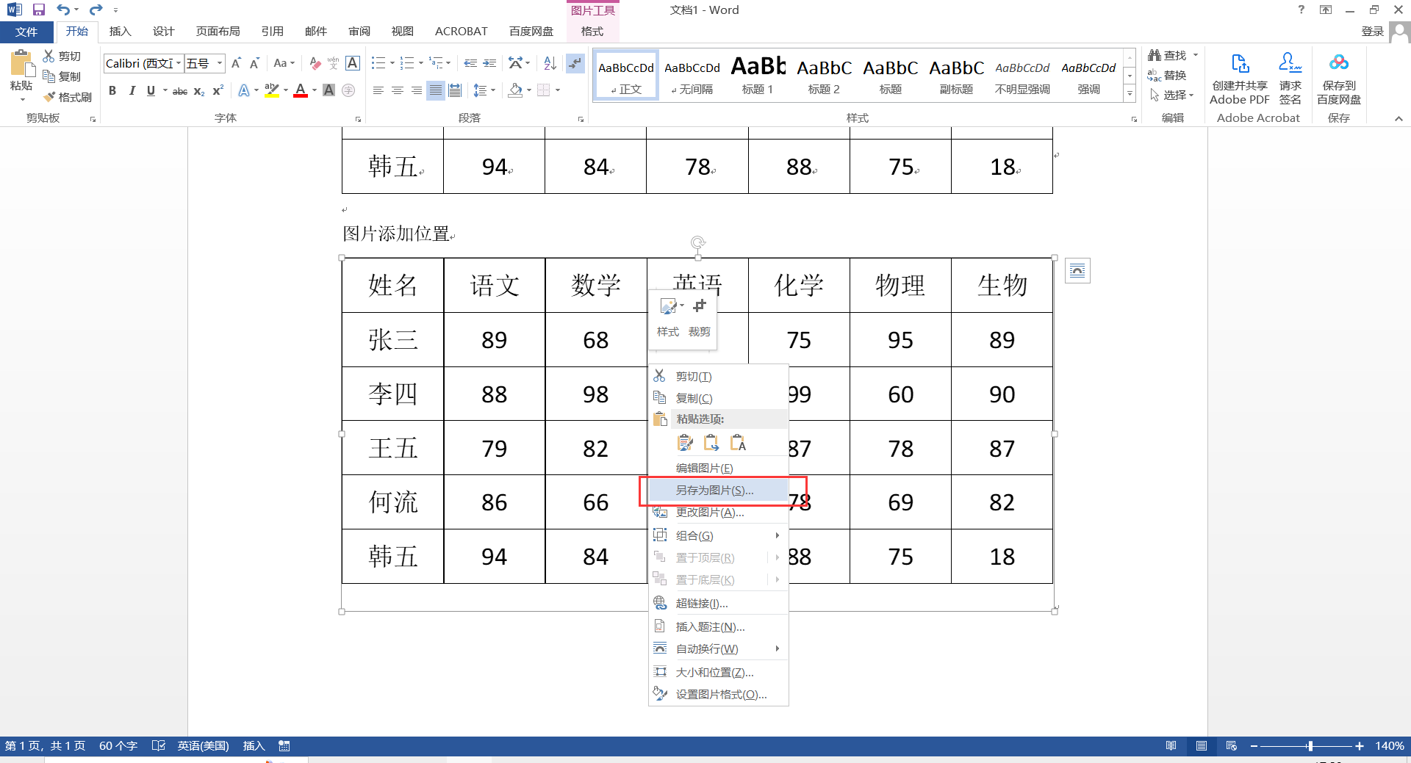This screenshot has height=763, width=1411.
Task: Choose Format Picture (设置图片格式) menu item
Action: [x=718, y=694]
